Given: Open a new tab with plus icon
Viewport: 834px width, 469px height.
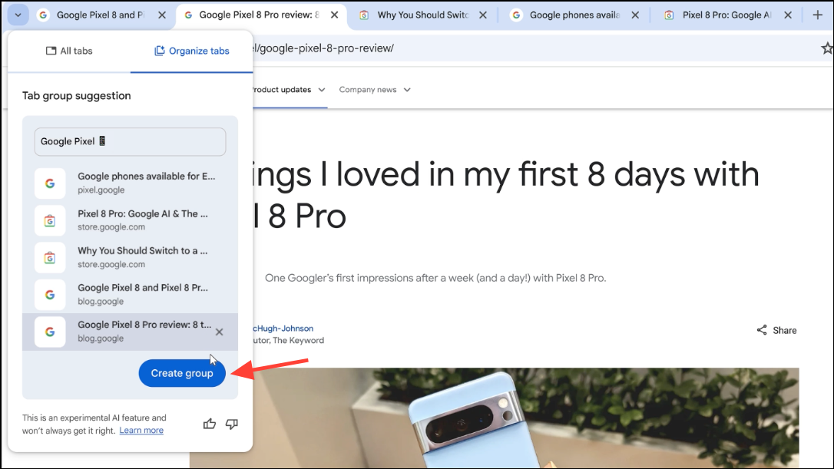Looking at the screenshot, I should click(x=818, y=15).
